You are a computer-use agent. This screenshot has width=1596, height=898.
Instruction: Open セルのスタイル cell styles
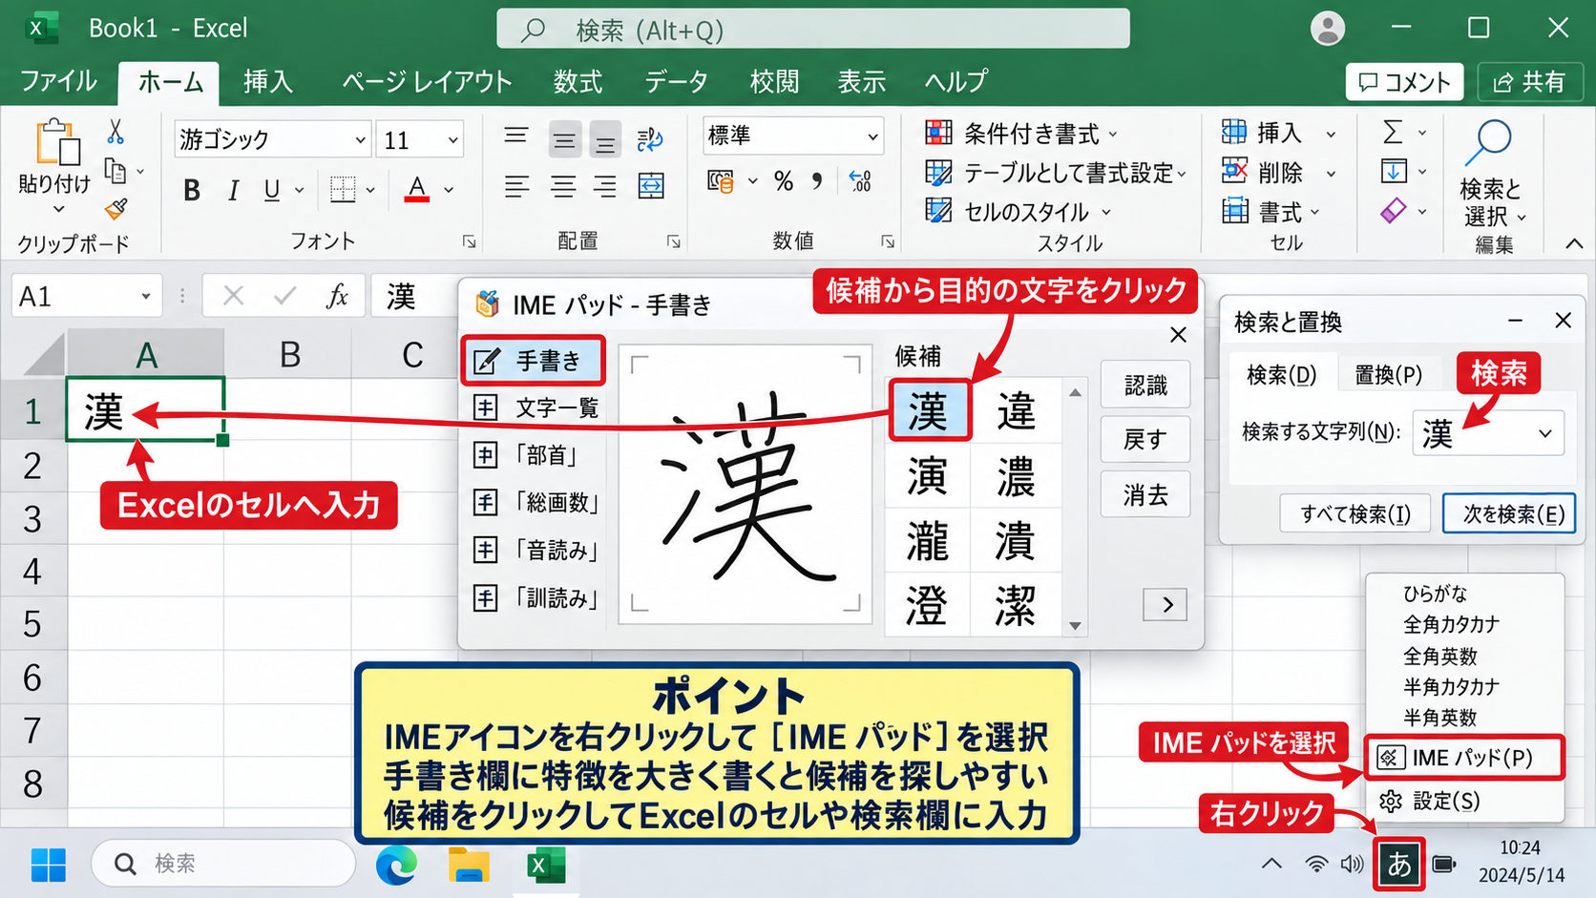(x=1018, y=211)
